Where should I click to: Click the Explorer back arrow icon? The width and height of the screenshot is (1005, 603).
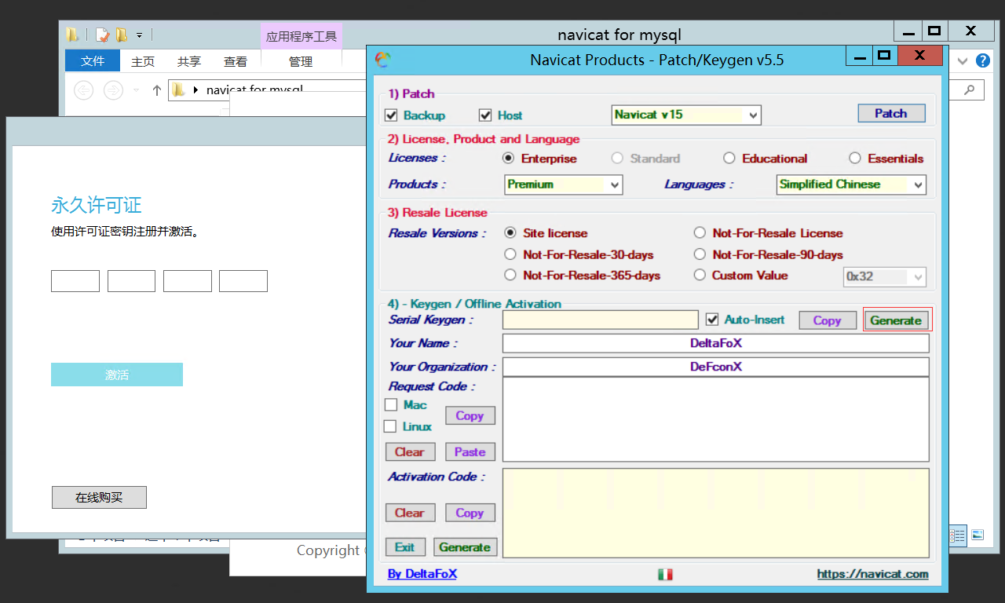(x=83, y=90)
